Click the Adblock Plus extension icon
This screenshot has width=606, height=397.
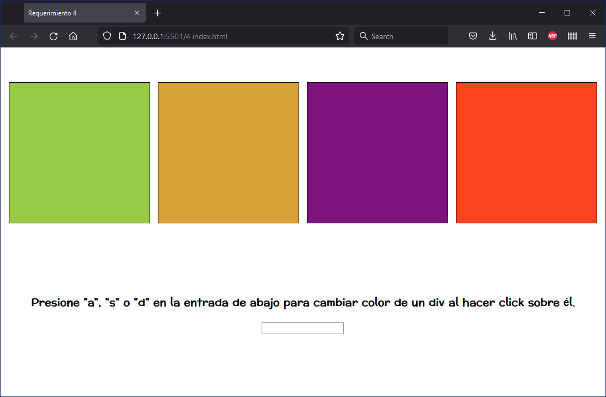point(552,36)
